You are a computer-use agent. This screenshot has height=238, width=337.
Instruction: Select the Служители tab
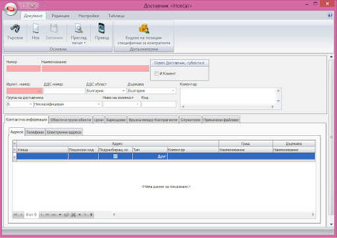pos(190,120)
